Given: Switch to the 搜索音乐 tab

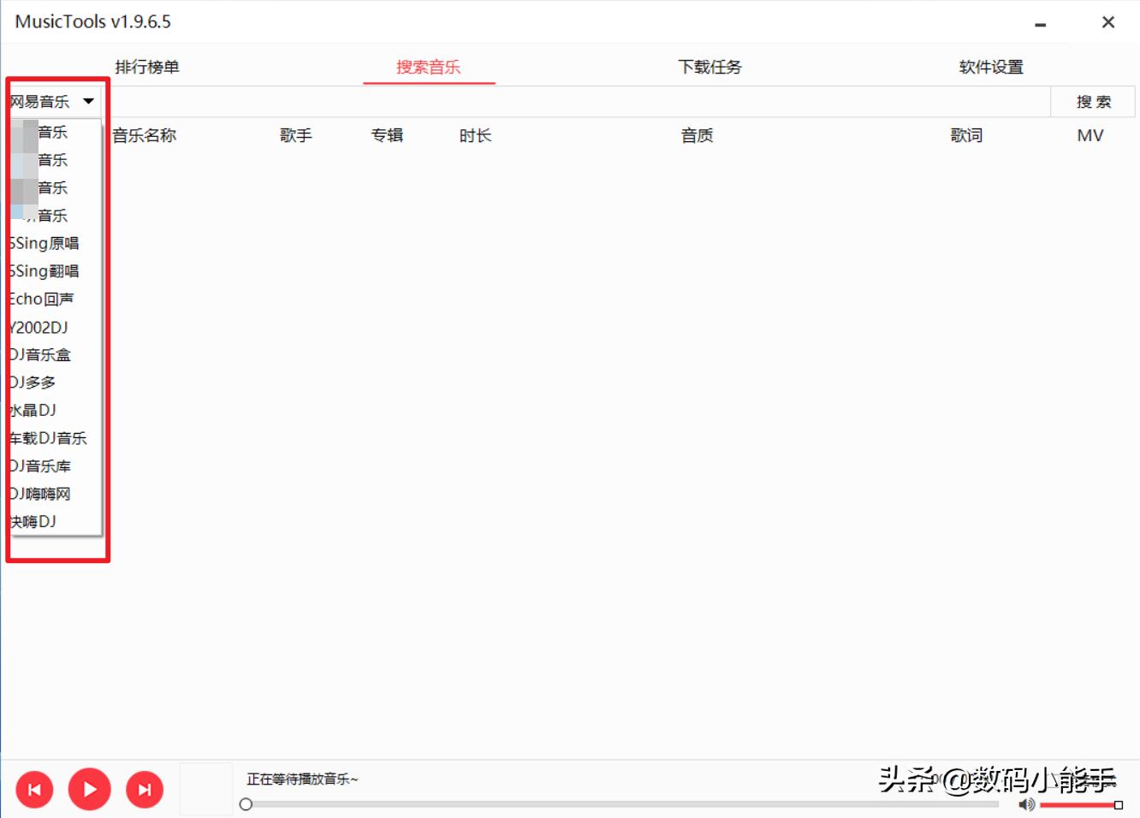Looking at the screenshot, I should click(x=429, y=67).
